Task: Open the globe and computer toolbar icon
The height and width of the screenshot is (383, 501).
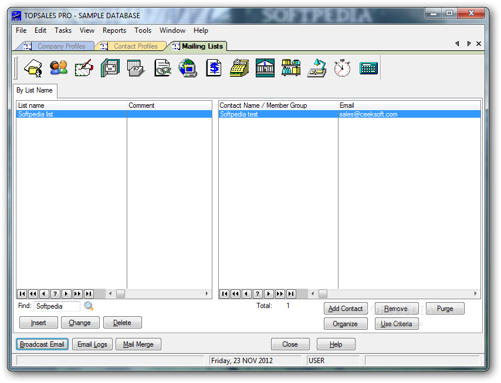Action: [188, 68]
